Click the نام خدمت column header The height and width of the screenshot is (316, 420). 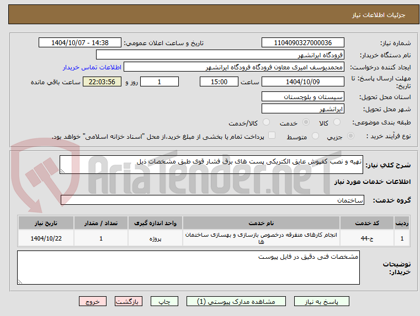pos(261,223)
